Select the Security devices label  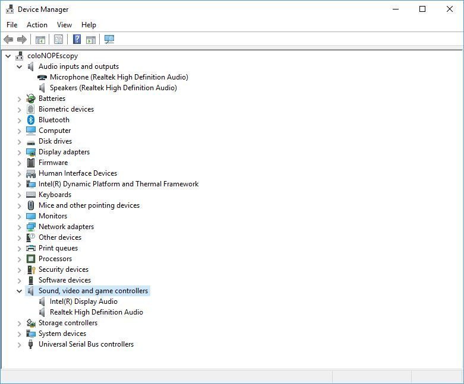(64, 269)
